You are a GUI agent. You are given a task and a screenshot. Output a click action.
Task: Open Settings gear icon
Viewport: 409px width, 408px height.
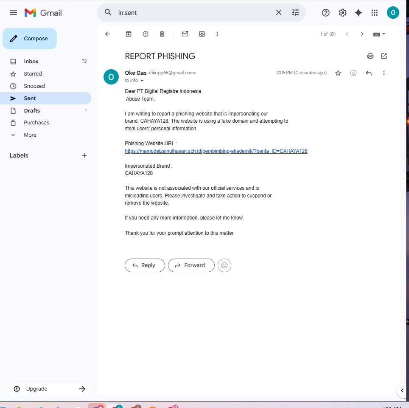pyautogui.click(x=342, y=13)
